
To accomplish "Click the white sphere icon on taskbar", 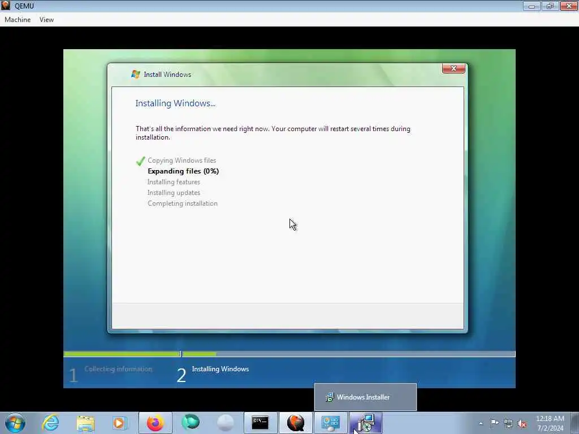I will (225, 423).
